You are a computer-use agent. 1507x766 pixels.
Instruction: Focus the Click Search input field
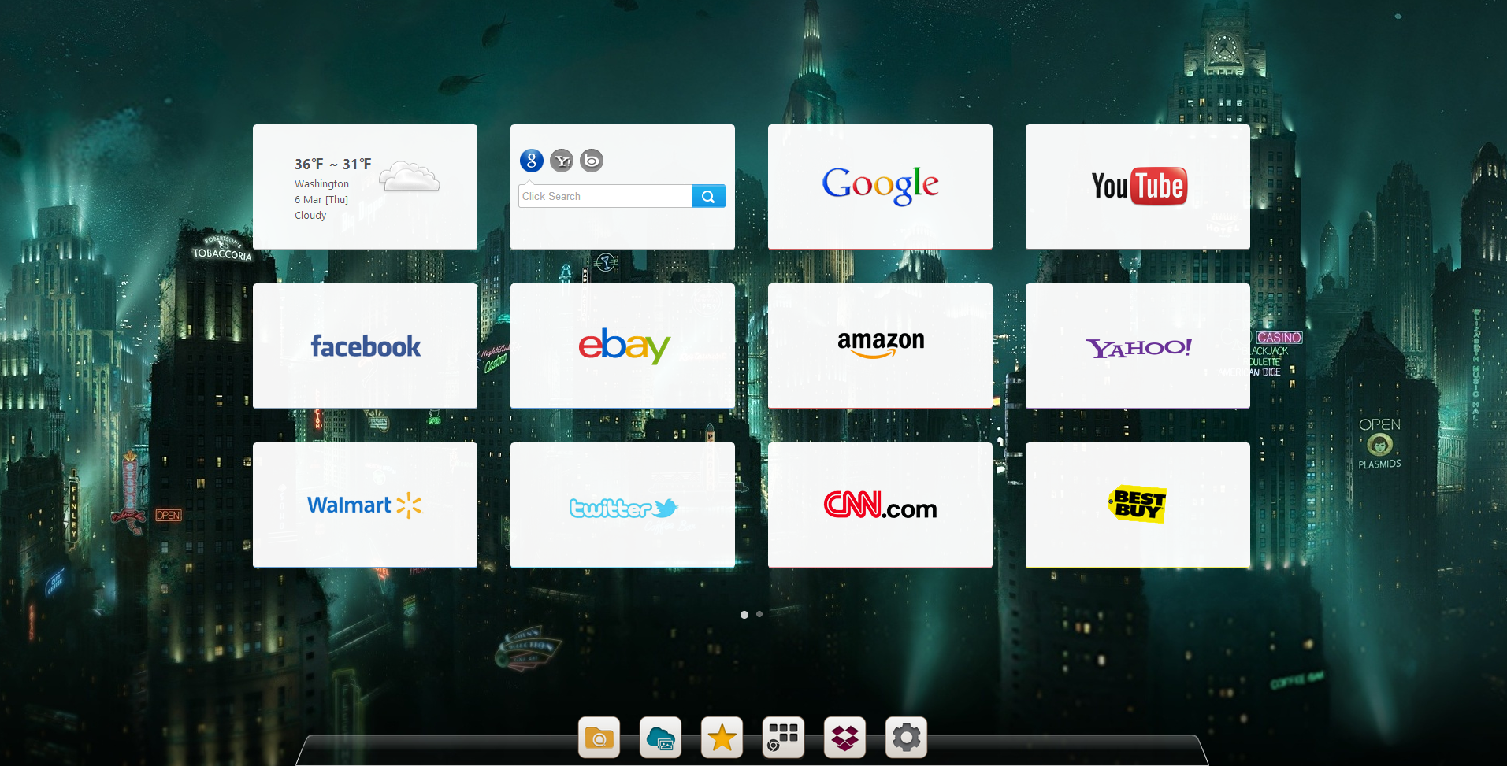tap(605, 196)
